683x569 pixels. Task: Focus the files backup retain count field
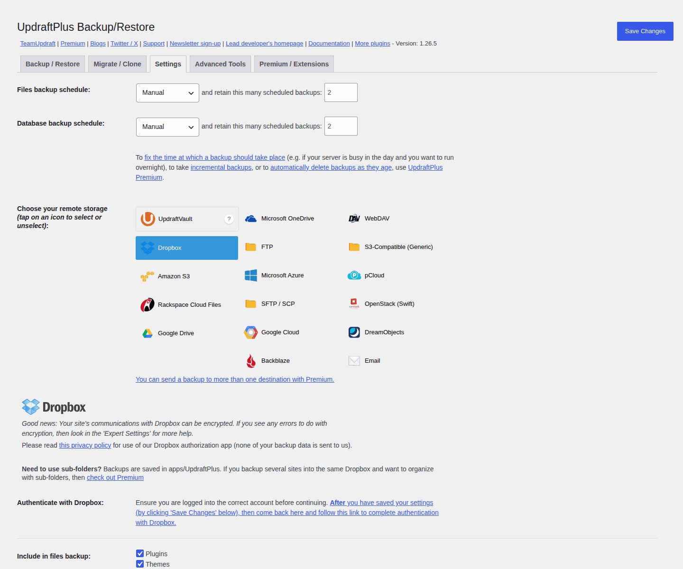pos(341,92)
